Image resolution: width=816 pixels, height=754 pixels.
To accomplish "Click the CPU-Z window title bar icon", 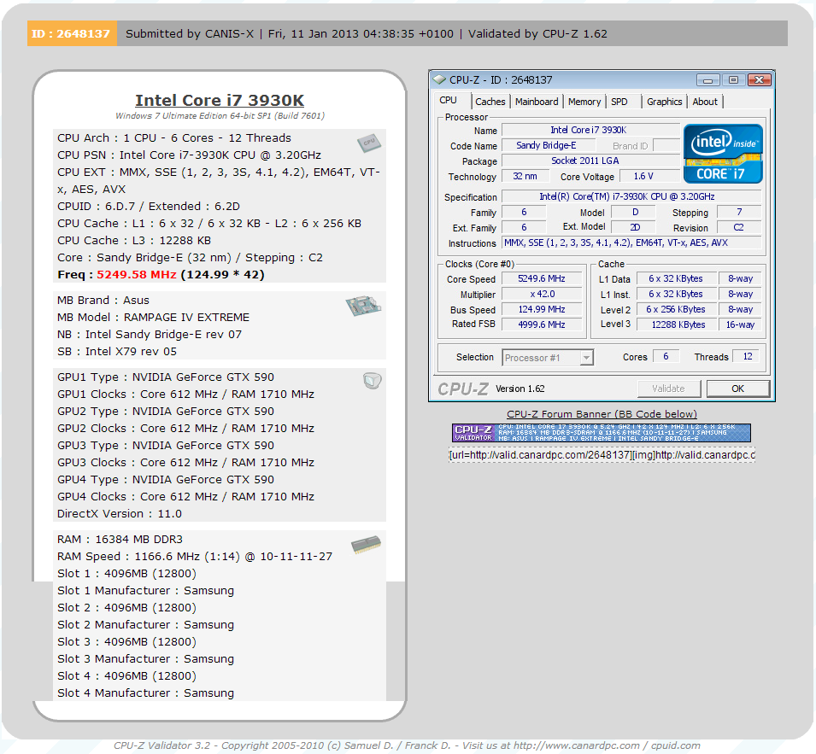I will click(x=440, y=79).
